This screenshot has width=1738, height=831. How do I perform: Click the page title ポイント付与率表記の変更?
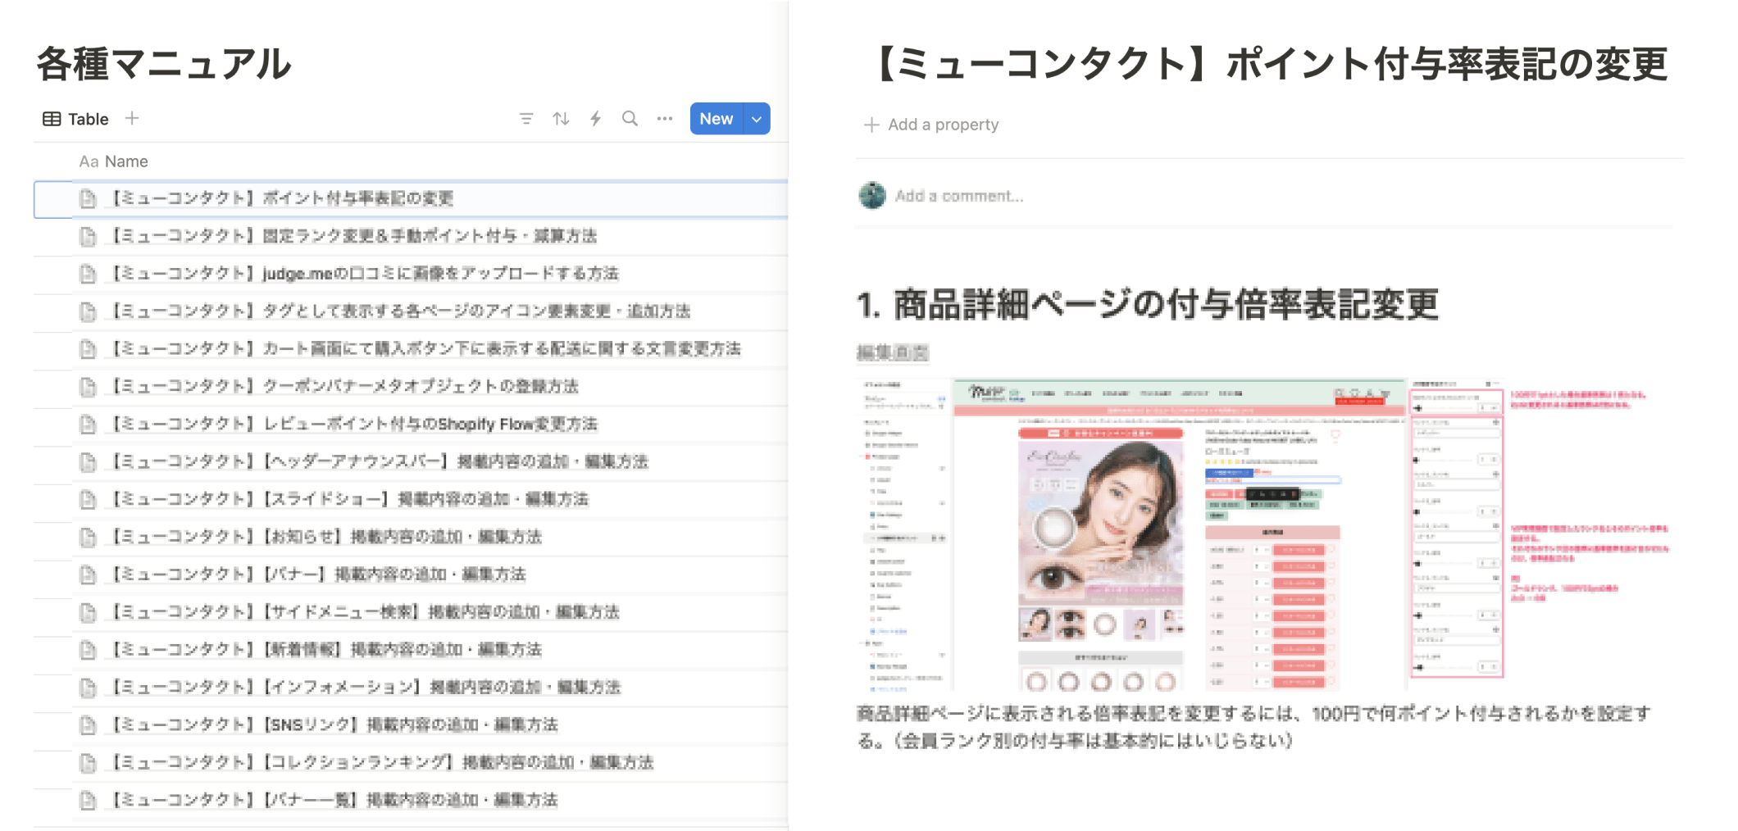pyautogui.click(x=1266, y=64)
